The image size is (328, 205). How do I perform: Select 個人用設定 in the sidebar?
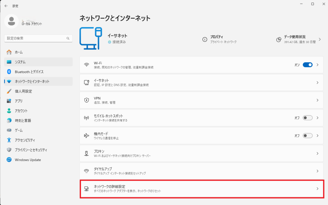click(x=23, y=91)
